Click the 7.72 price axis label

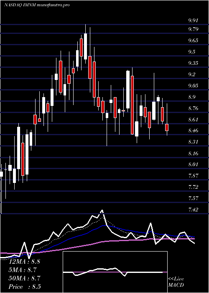[193, 187]
